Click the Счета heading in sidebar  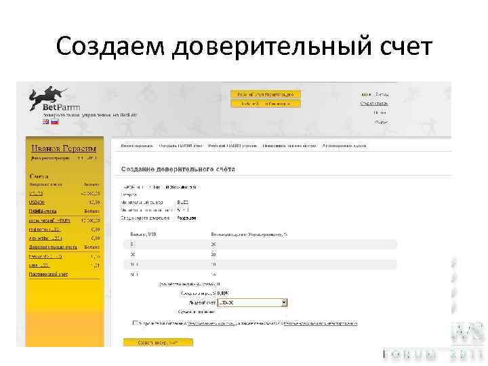click(39, 176)
